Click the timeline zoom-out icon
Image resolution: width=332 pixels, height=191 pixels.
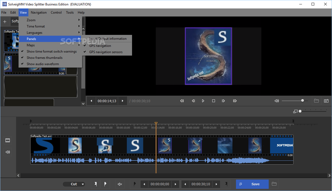click(x=295, y=111)
